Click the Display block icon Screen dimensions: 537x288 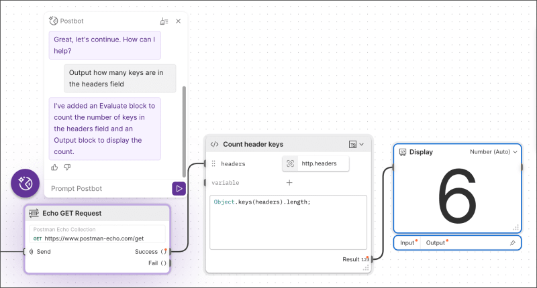click(403, 152)
